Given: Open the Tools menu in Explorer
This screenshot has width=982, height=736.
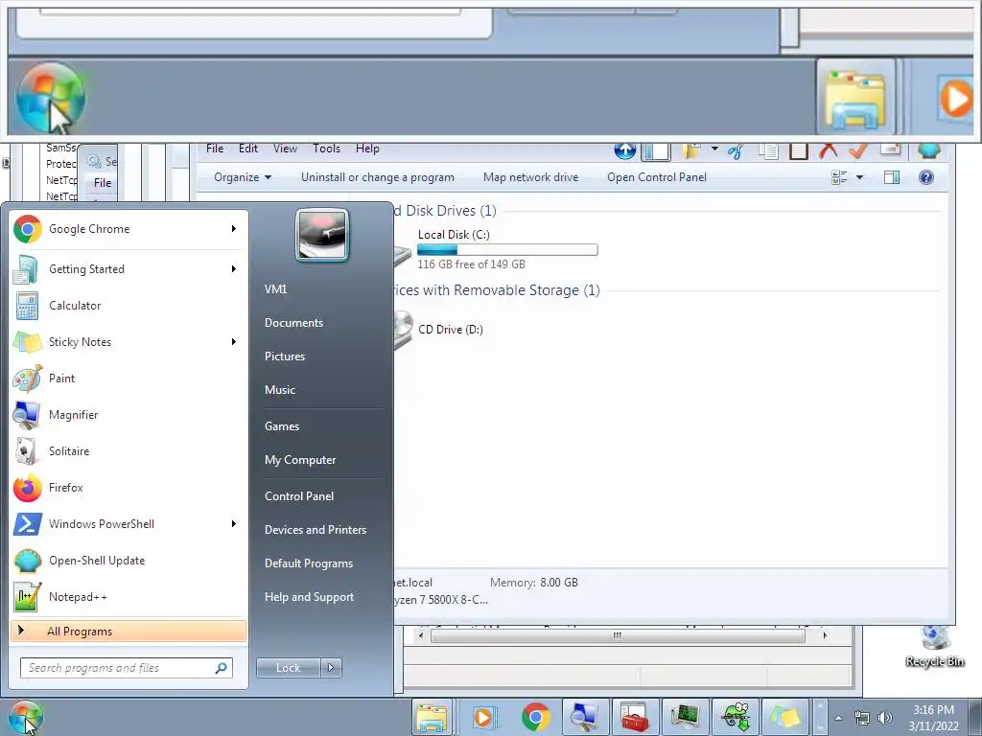Looking at the screenshot, I should (x=326, y=149).
